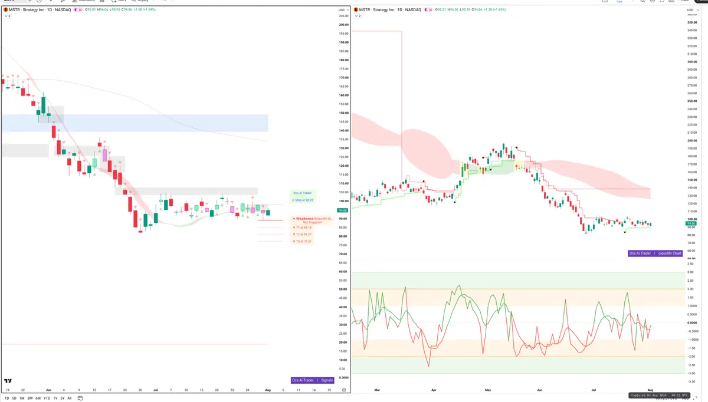708x402 pixels.
Task: Open the USD currency dropdown on left chart
Action: 343,10
